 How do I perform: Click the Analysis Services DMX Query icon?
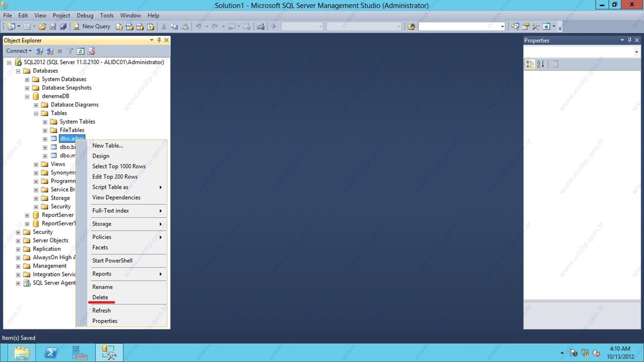[140, 26]
